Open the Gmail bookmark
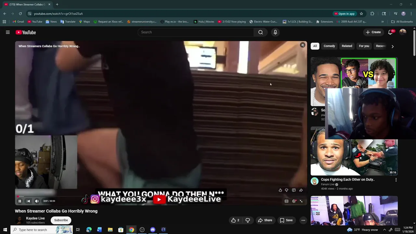This screenshot has width=416, height=234. pos(18,22)
